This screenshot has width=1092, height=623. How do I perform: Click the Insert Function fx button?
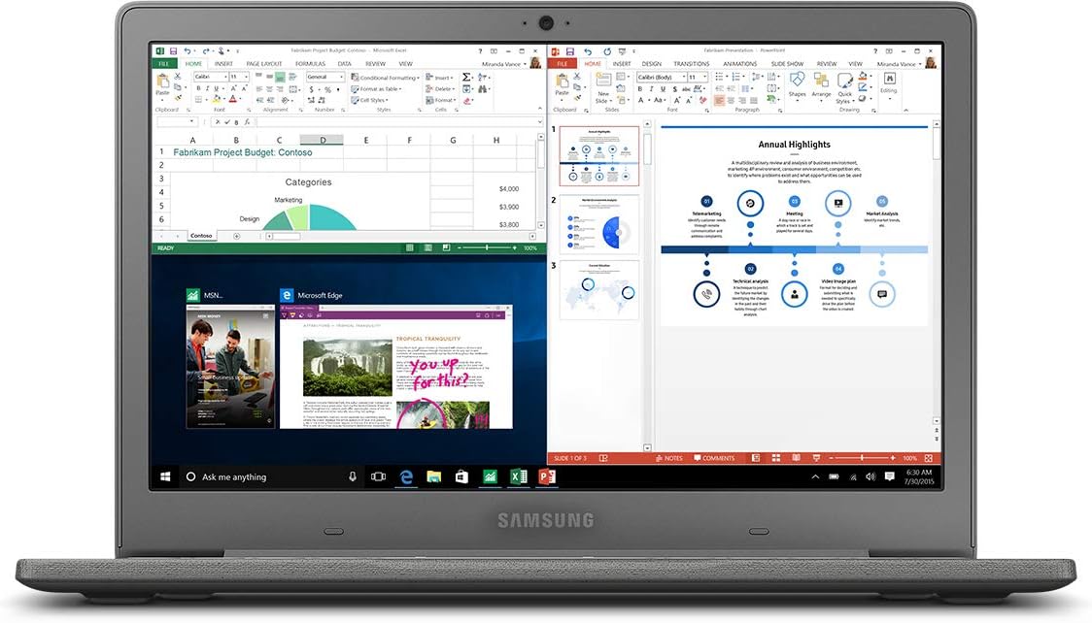[x=247, y=121]
